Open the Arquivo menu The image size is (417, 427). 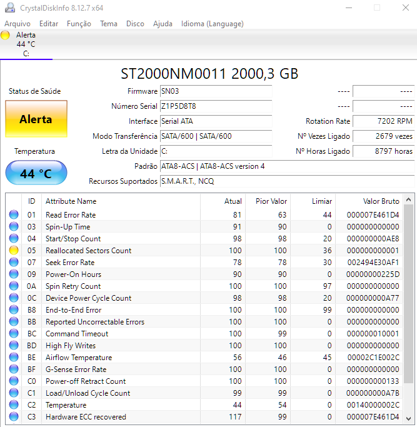(18, 24)
